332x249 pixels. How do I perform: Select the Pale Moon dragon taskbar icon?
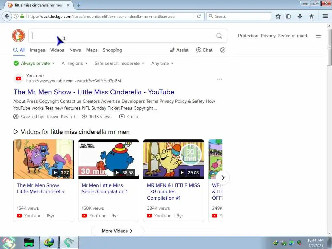point(69,243)
